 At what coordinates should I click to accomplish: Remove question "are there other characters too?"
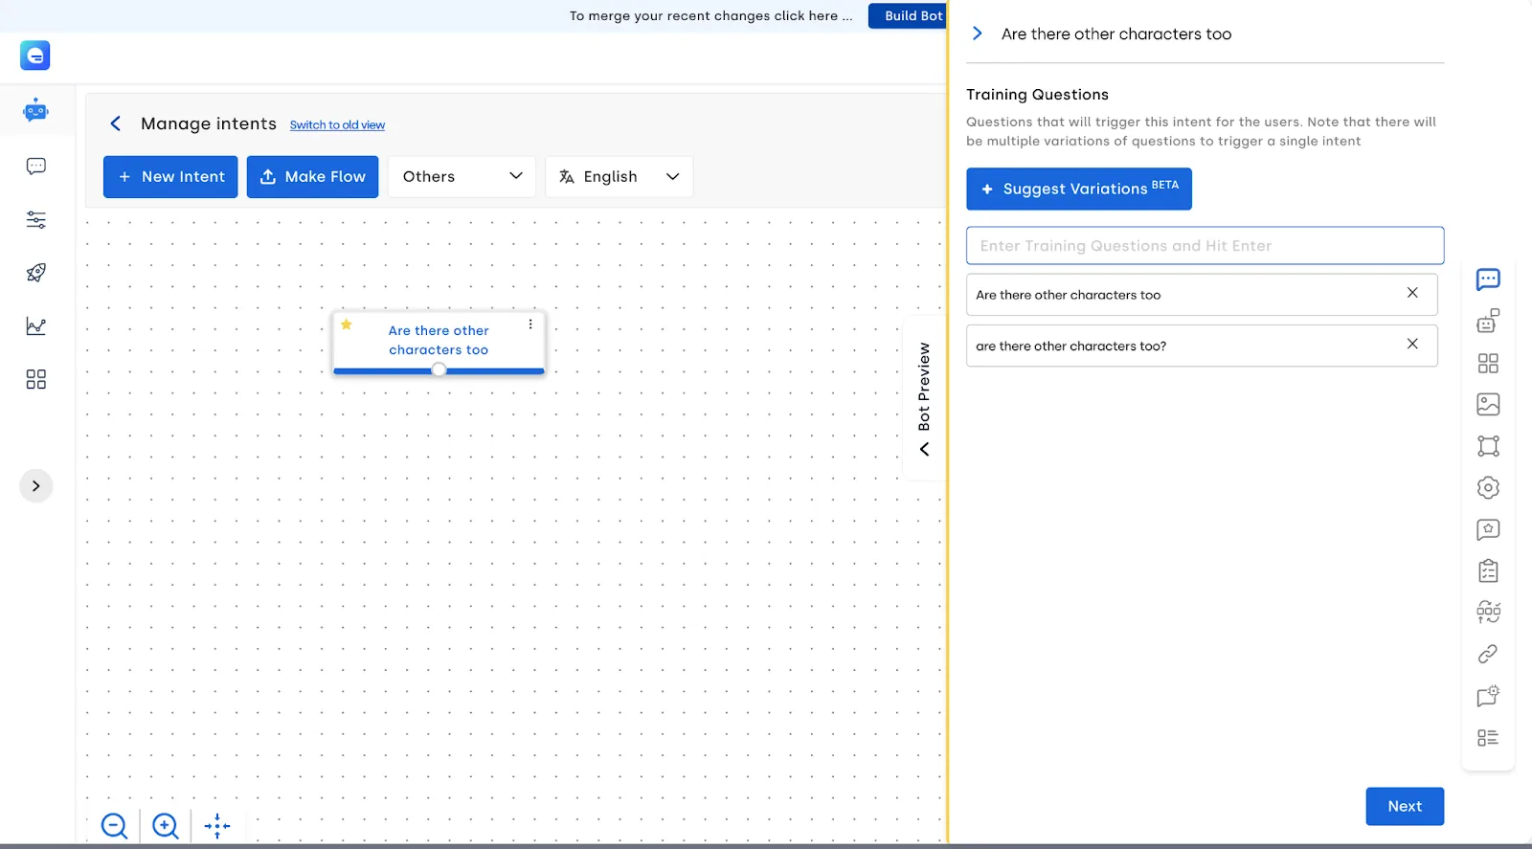click(1412, 344)
